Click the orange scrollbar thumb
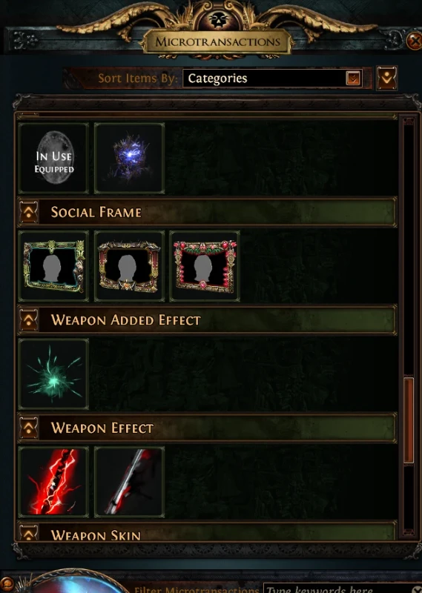The height and width of the screenshot is (593, 422). (x=409, y=420)
